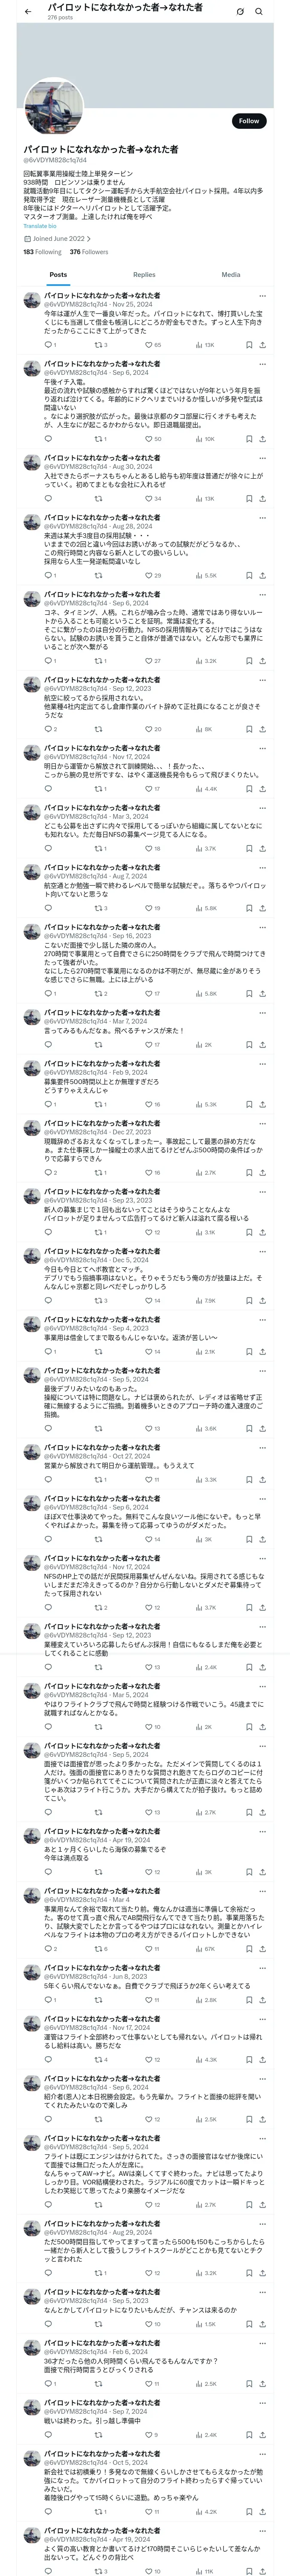Switch to the Replies tab

(x=144, y=274)
